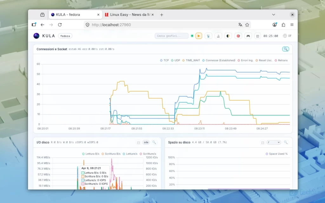Open the IT language selector

point(287,36)
